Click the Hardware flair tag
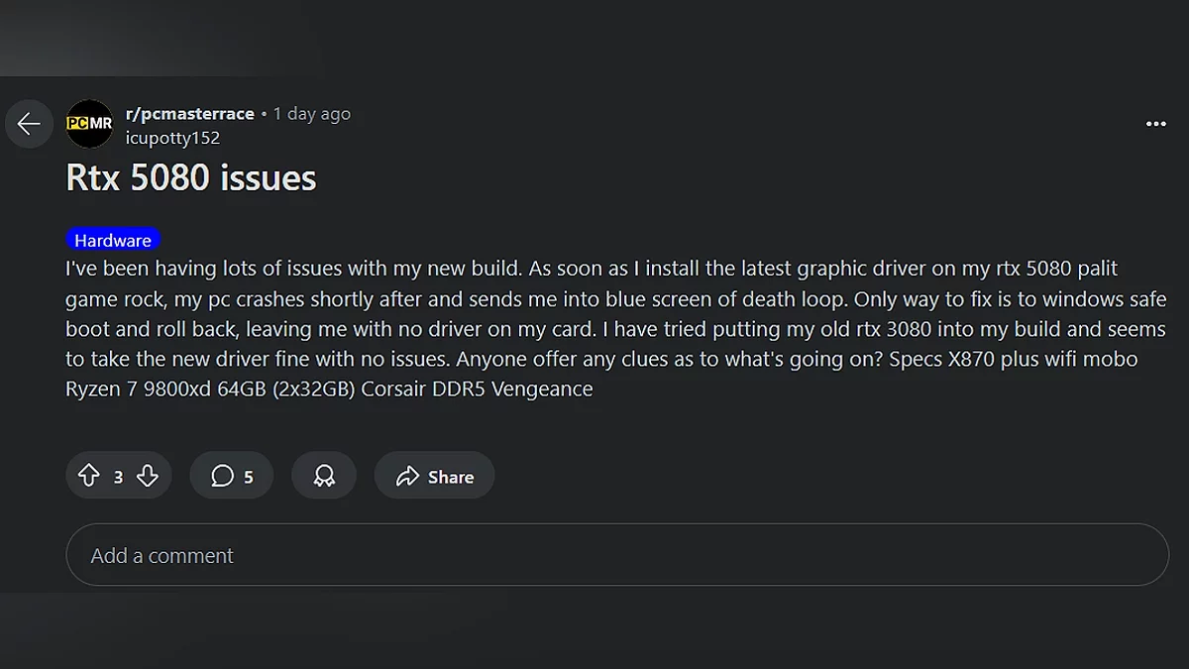 pos(113,240)
